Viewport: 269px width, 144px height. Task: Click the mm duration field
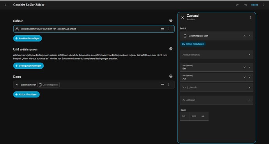pyautogui.click(x=194, y=116)
